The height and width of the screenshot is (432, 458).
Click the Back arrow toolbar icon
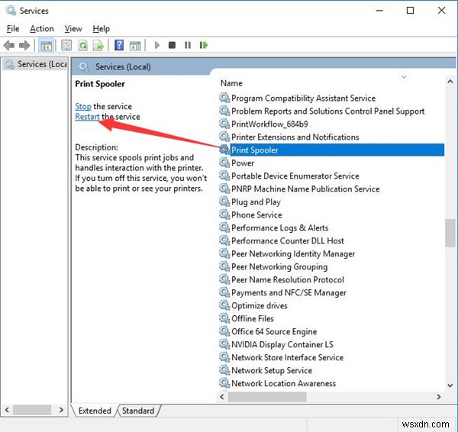click(x=8, y=45)
